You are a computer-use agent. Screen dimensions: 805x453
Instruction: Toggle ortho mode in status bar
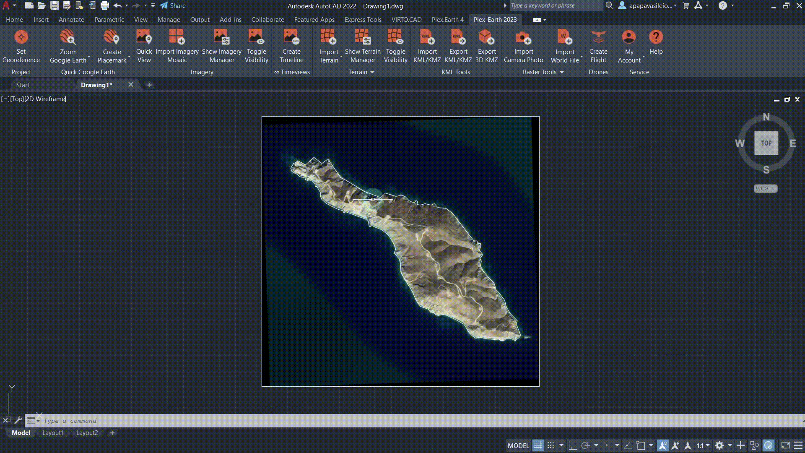click(x=573, y=445)
